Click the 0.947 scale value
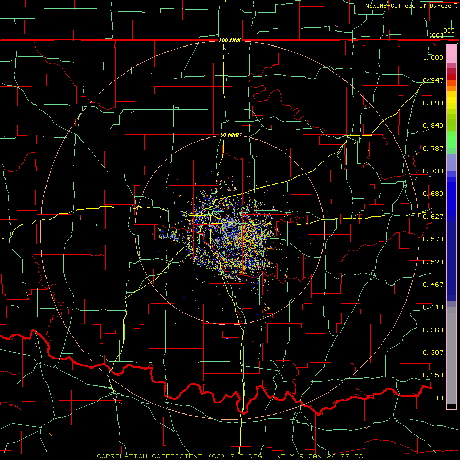Screen dimensions: 460x460 click(x=433, y=80)
